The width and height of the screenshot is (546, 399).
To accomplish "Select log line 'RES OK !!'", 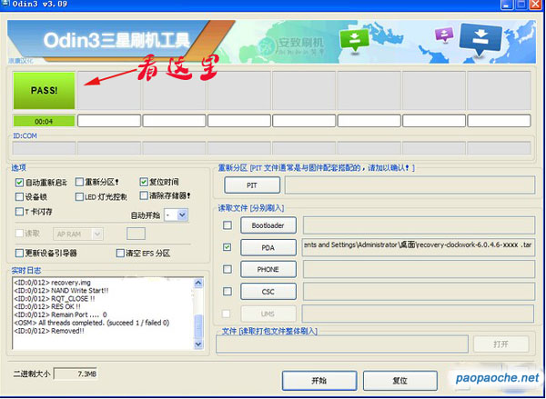I will point(47,307).
